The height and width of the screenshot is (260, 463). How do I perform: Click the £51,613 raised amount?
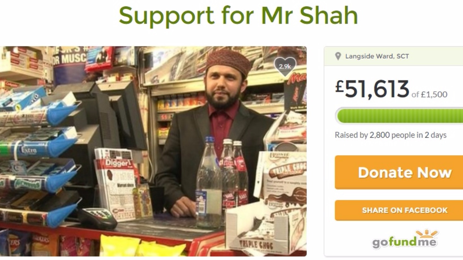coord(372,89)
